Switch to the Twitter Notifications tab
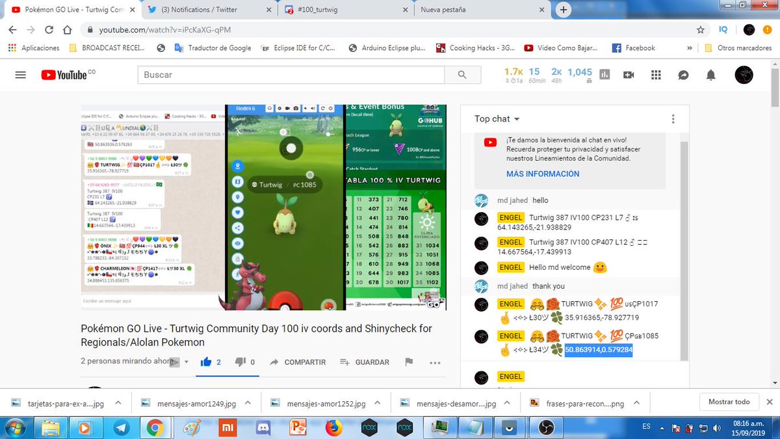 click(x=208, y=10)
